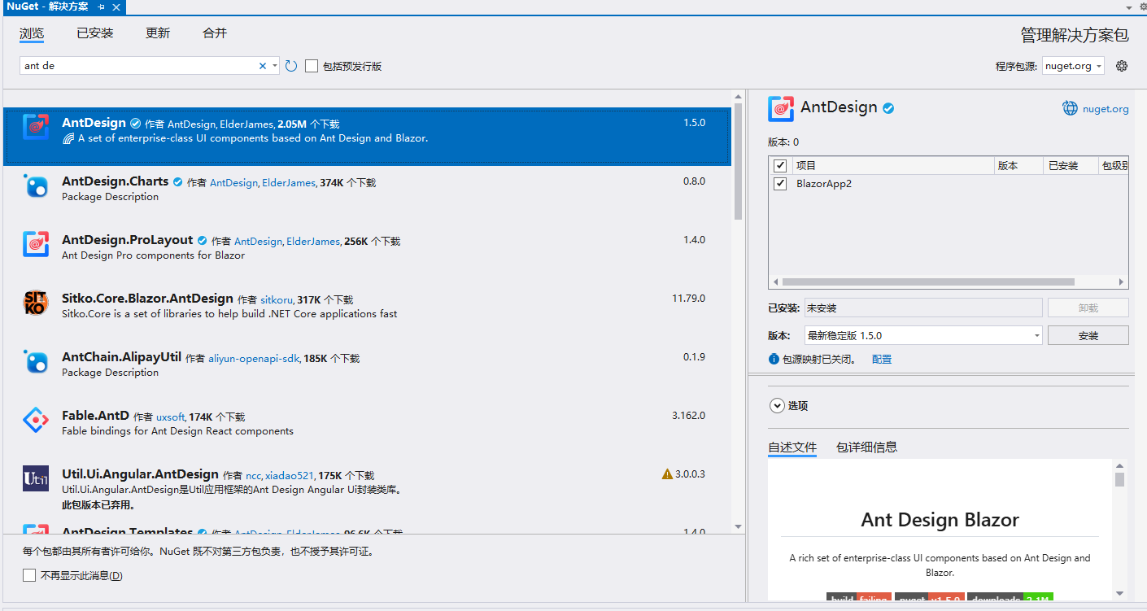Screen dimensions: 1147x611
Task: Select the Fable.AntD package title
Action: [x=95, y=416]
